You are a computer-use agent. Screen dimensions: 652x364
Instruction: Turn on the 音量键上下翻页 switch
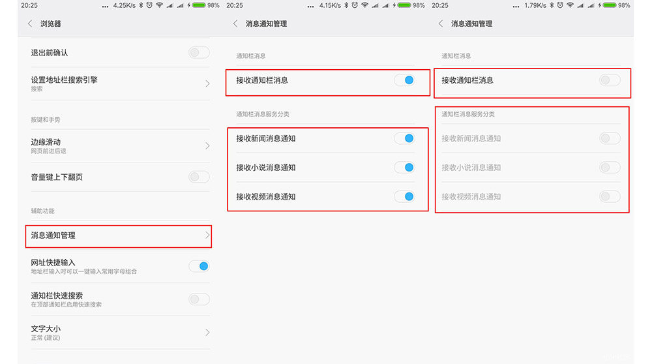pos(199,177)
